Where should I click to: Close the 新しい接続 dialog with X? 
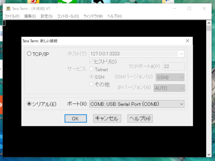pos(187,41)
